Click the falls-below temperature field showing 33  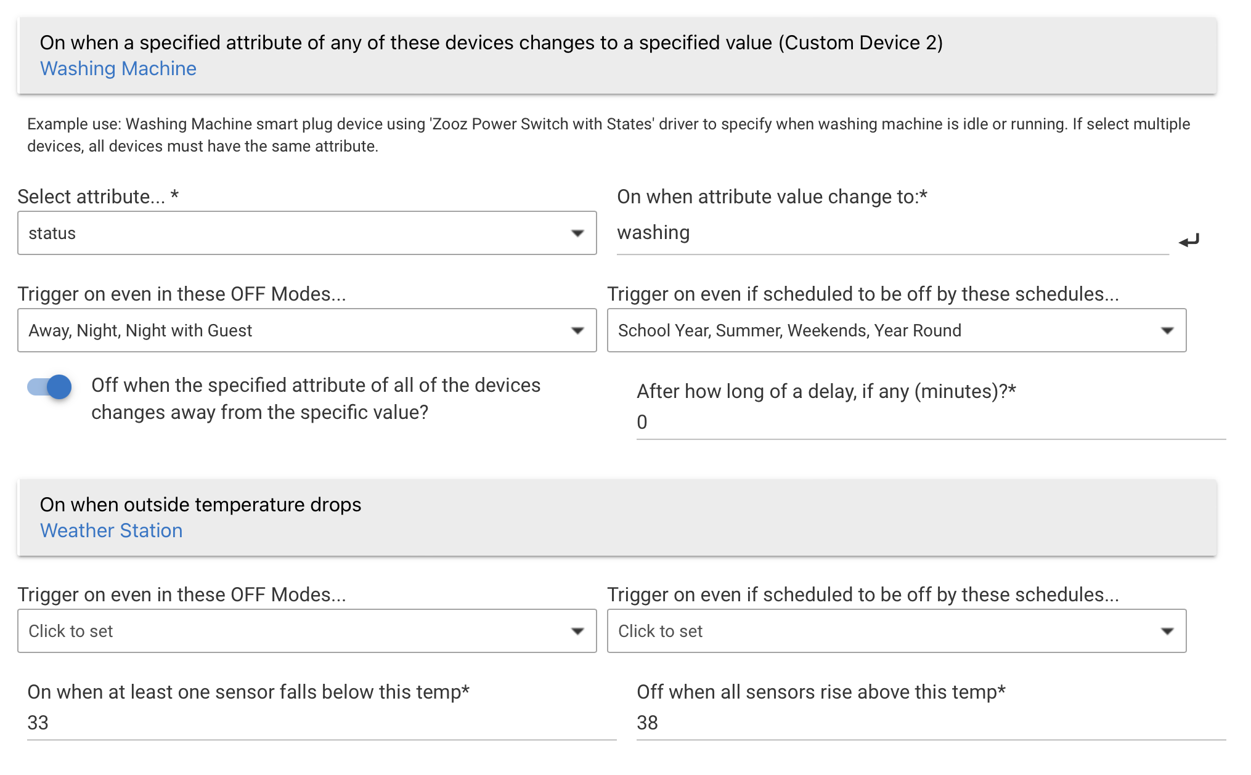(x=320, y=723)
